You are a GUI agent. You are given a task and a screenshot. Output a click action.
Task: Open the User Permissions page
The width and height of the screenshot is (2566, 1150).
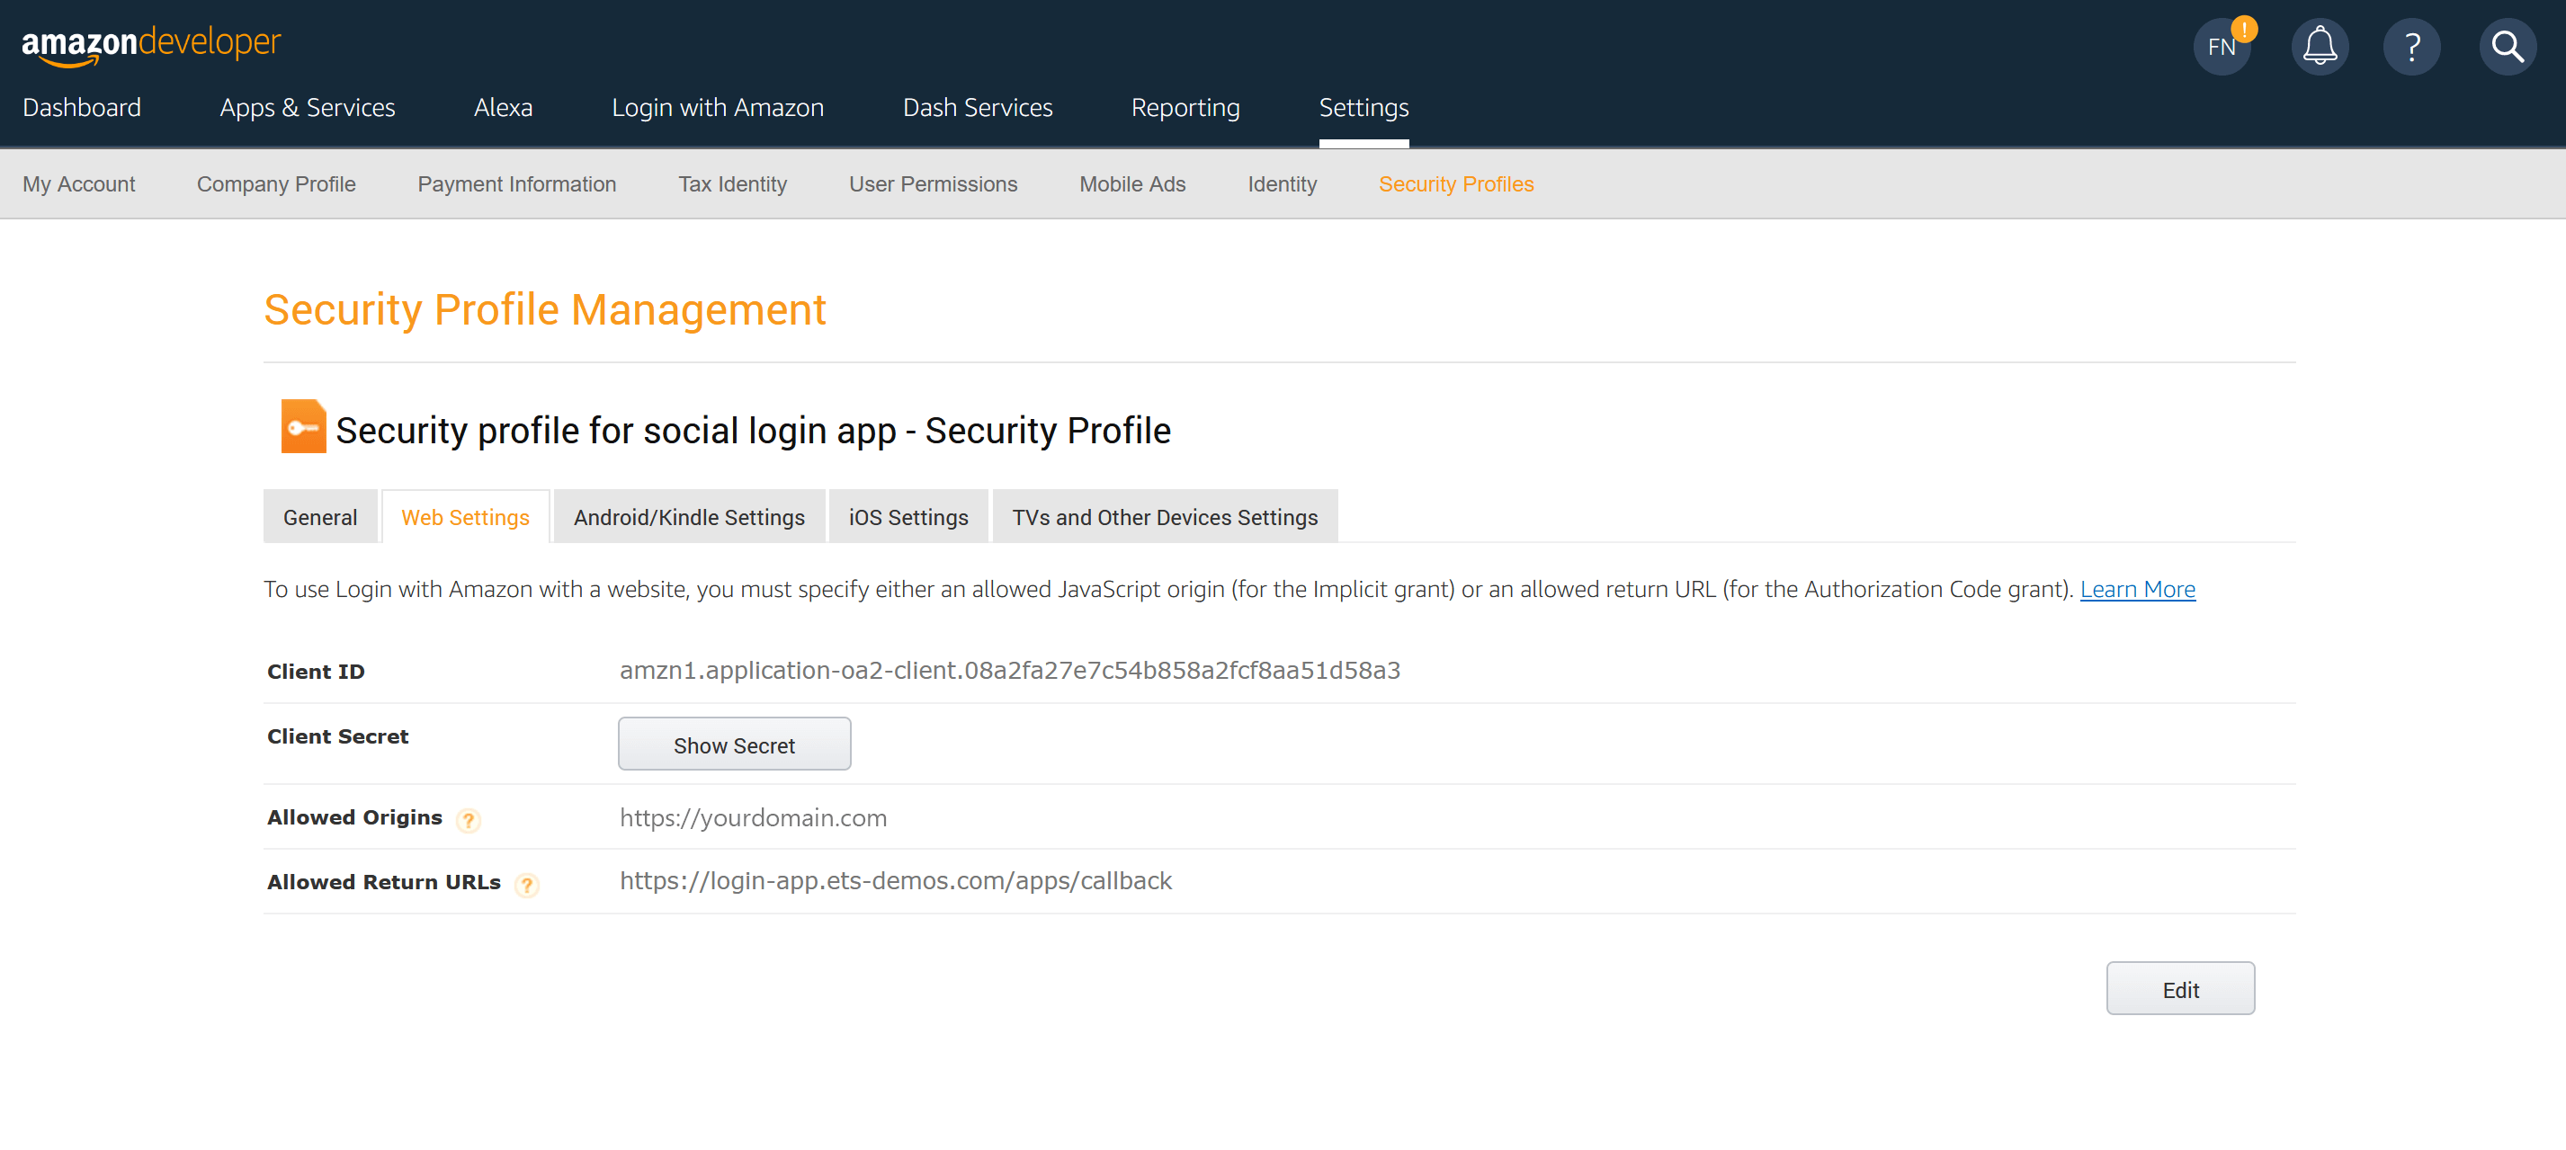pyautogui.click(x=933, y=184)
